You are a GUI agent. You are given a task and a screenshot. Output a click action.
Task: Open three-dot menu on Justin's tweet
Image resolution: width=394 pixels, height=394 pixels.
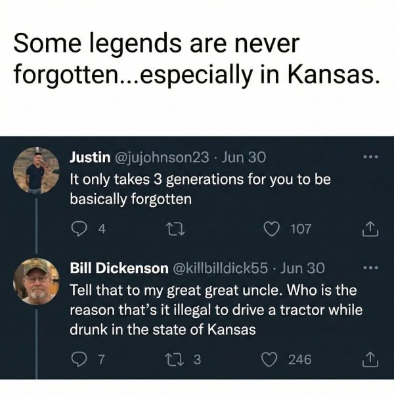coord(370,157)
